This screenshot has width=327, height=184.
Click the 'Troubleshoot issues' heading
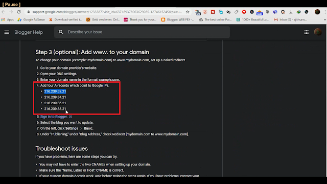tap(61, 149)
